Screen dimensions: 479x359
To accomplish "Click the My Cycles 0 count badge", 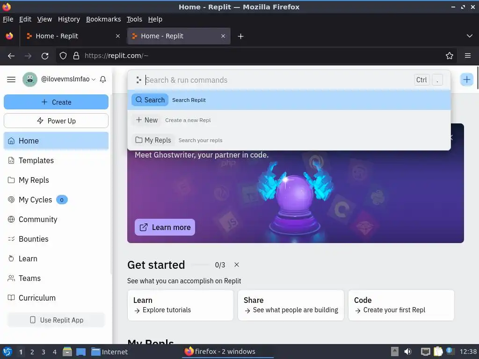I will tap(62, 200).
